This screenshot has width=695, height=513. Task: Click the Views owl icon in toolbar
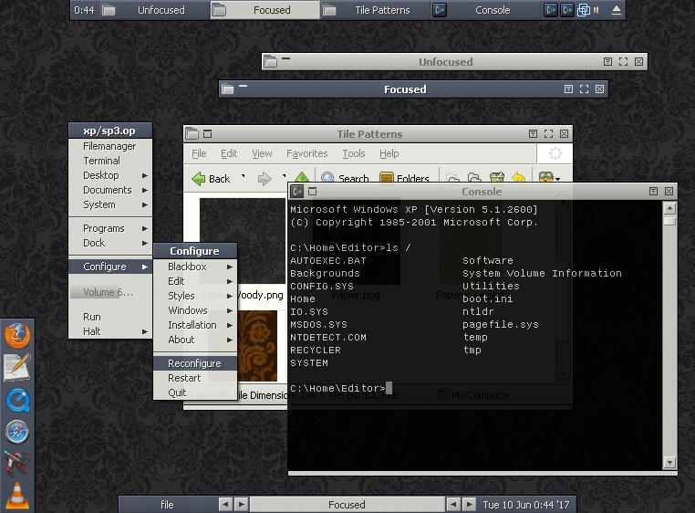(x=545, y=176)
